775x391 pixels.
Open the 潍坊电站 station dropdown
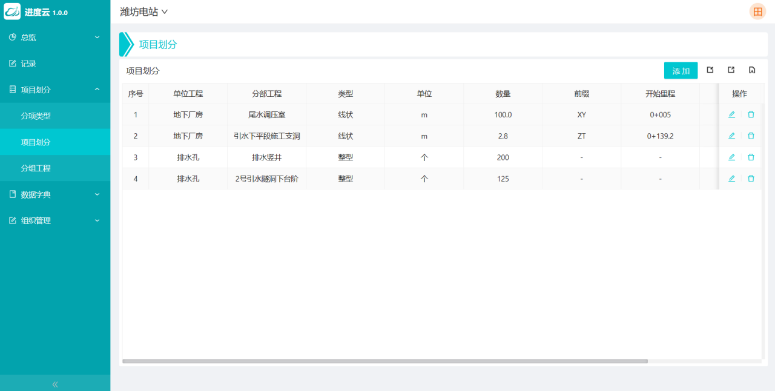point(143,11)
